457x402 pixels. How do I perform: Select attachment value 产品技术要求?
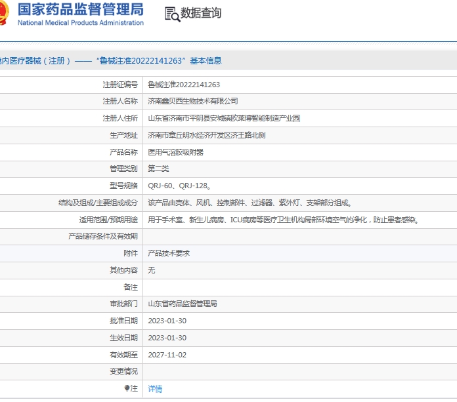pos(169,253)
